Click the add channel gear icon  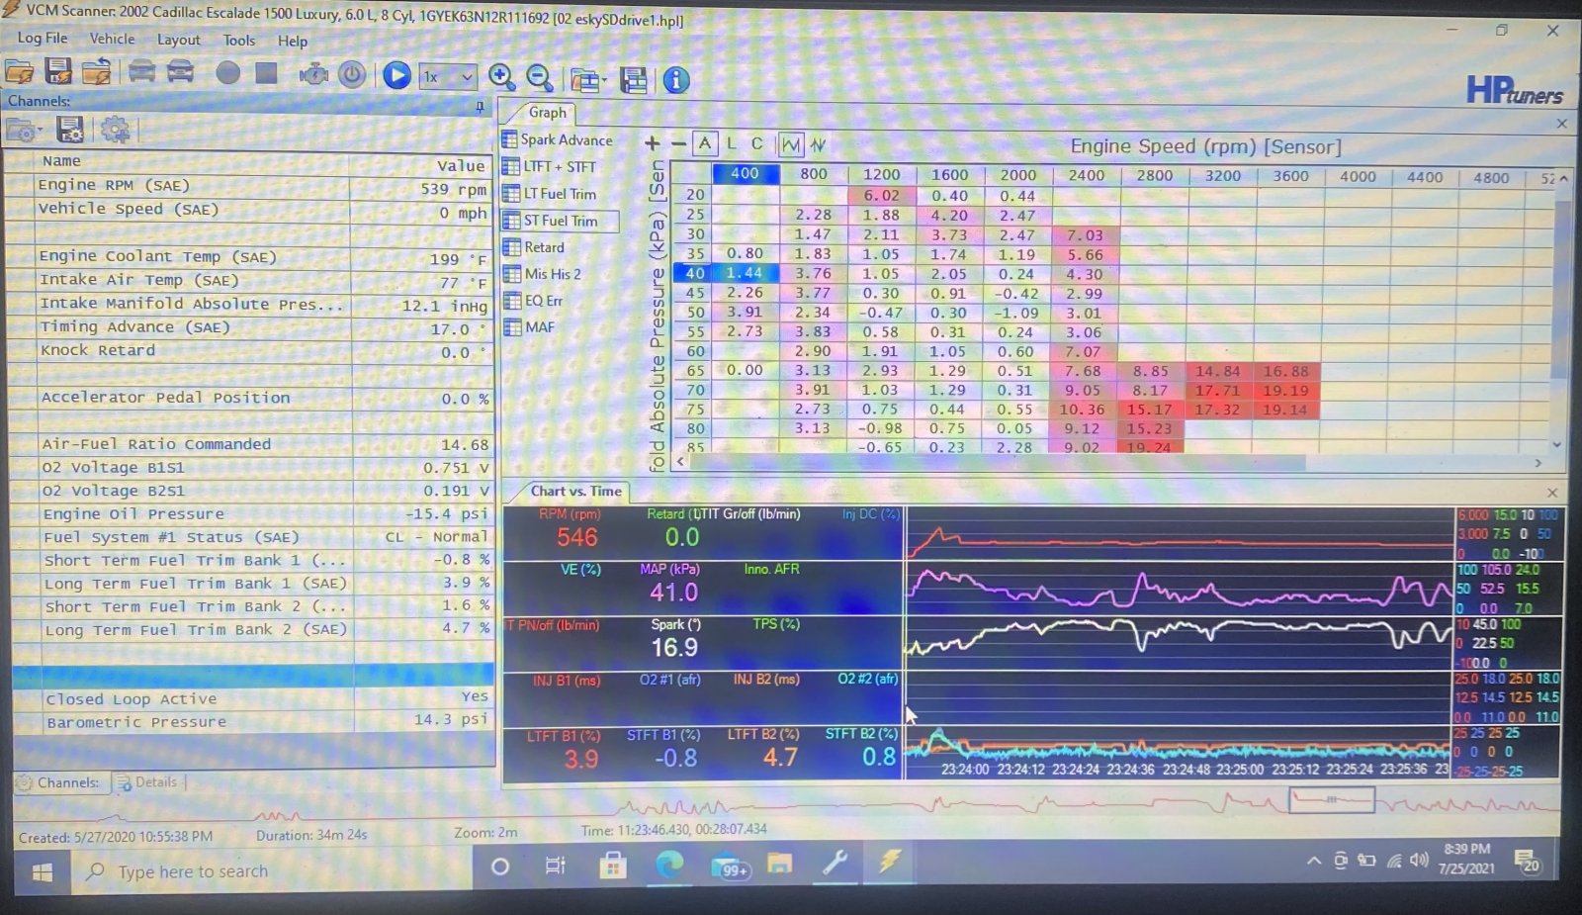(x=116, y=130)
